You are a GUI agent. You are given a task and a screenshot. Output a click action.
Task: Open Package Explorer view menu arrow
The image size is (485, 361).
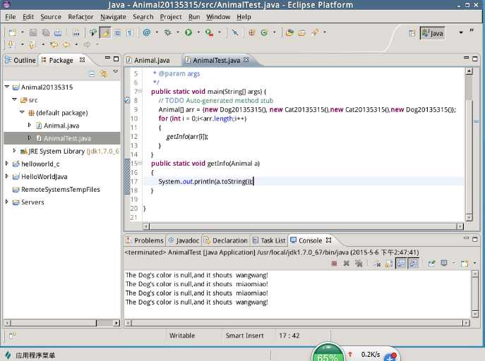pos(115,72)
